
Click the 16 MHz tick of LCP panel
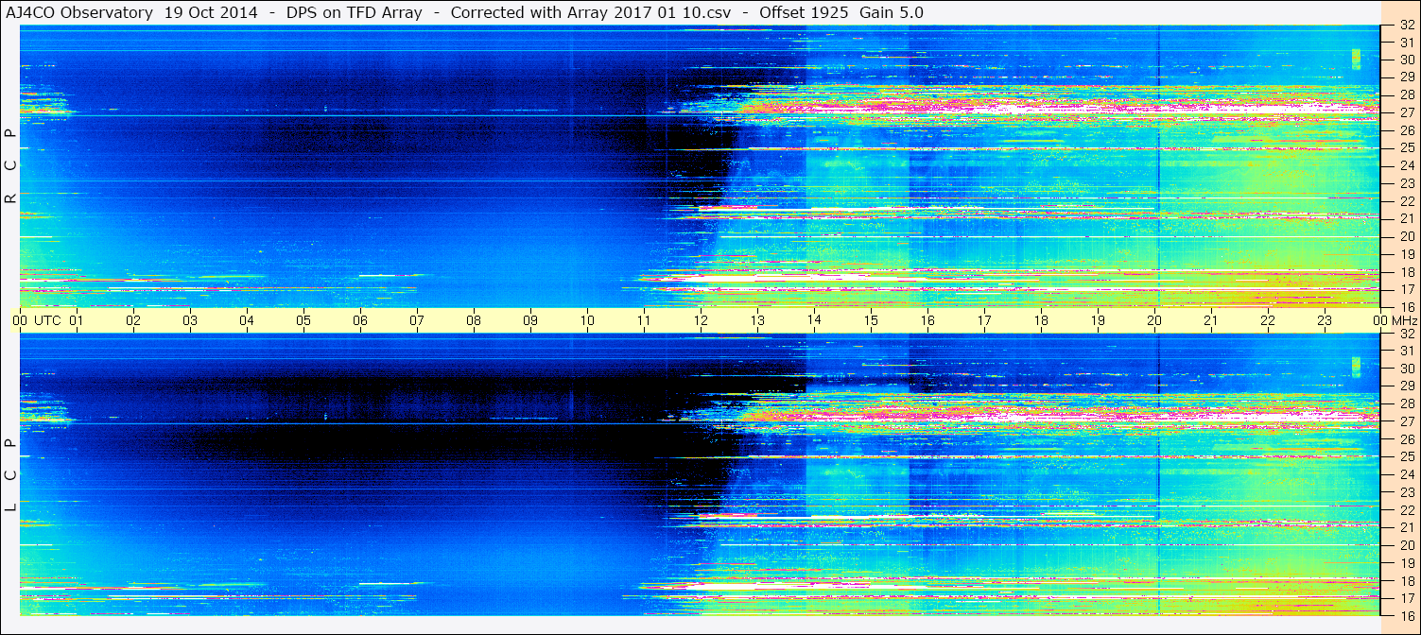1406,616
